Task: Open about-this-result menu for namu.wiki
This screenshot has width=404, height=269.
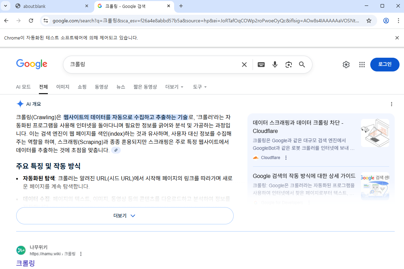Action: pos(81,254)
